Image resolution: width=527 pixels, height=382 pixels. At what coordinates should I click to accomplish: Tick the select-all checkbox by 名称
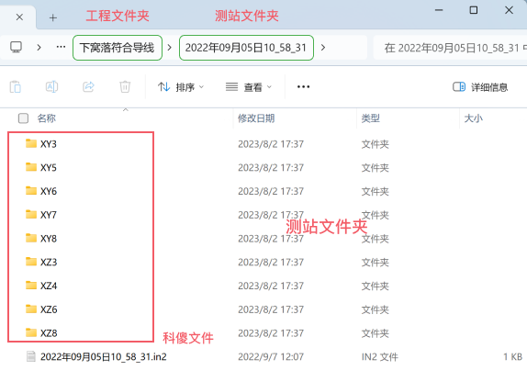tap(23, 118)
